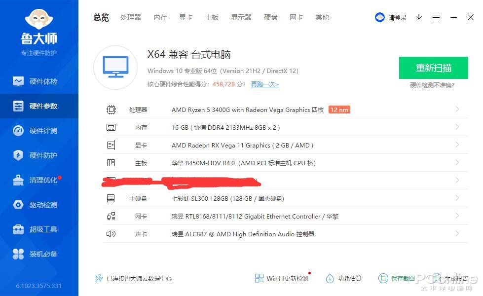483x296 pixels.
Task: Click the green 重新扫描 button
Action: tap(433, 68)
